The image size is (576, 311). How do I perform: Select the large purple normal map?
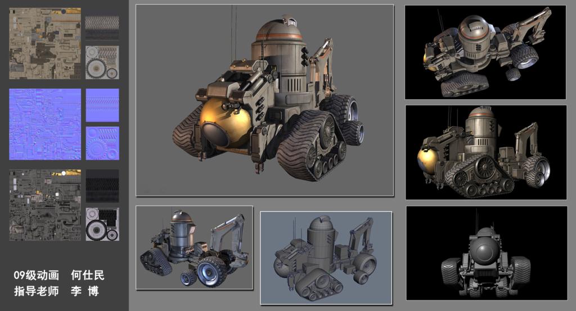click(45, 124)
